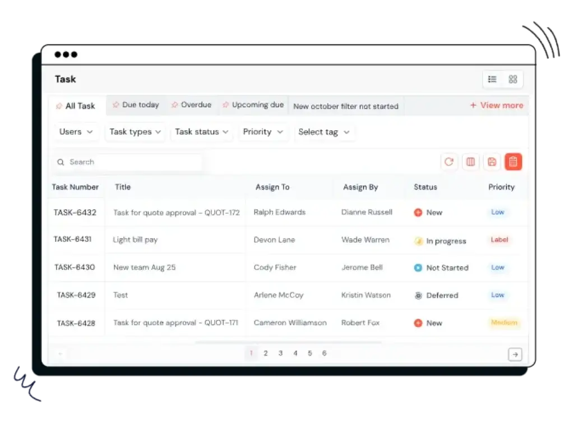This screenshot has height=423, width=574.
Task: Open task TASK-6428
Action: pos(76,323)
